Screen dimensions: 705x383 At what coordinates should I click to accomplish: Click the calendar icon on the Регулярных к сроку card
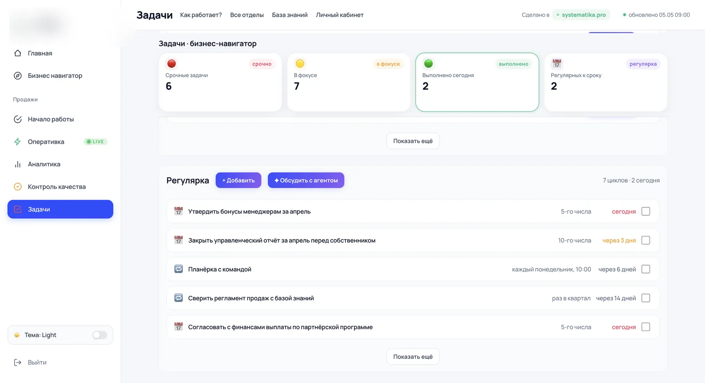557,64
